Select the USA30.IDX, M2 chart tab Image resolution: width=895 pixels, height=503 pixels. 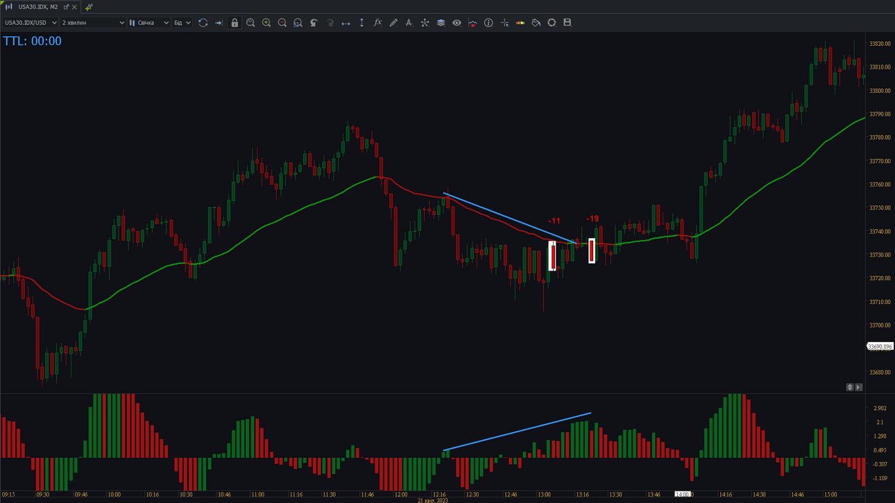[x=38, y=7]
